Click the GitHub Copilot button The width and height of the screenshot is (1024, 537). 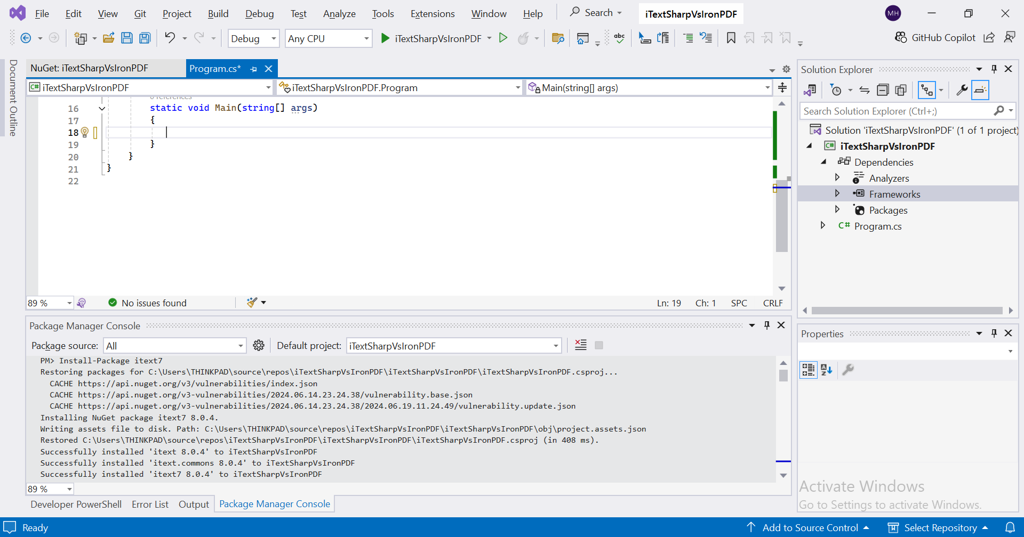pos(935,37)
